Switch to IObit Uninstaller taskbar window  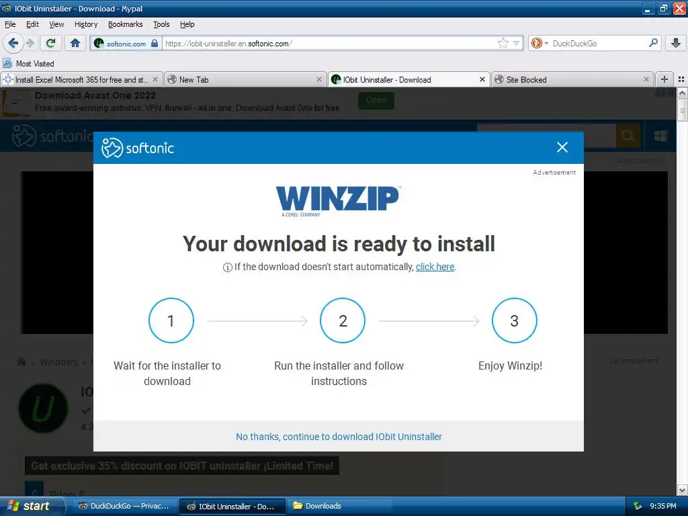(x=232, y=507)
